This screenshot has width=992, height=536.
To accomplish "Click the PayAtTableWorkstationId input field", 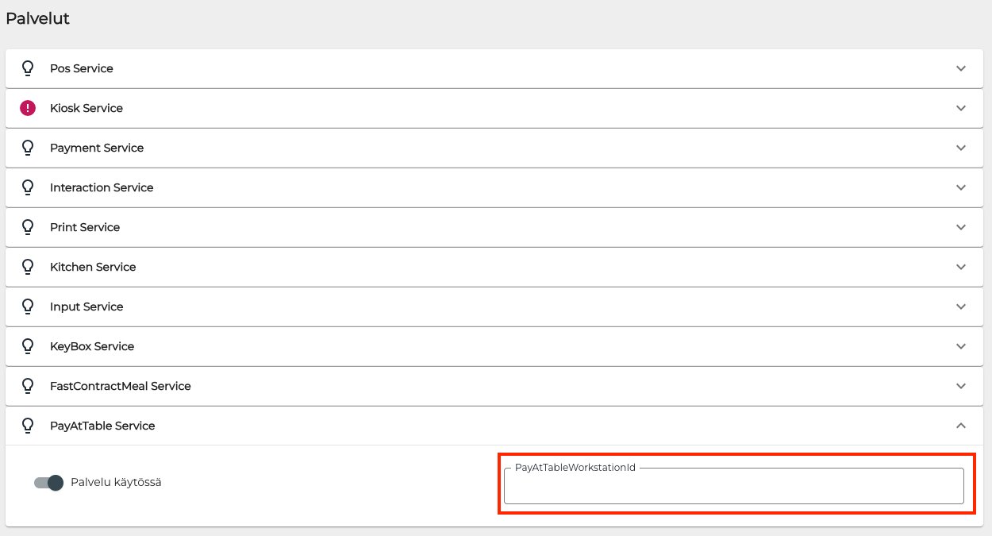I will click(734, 486).
